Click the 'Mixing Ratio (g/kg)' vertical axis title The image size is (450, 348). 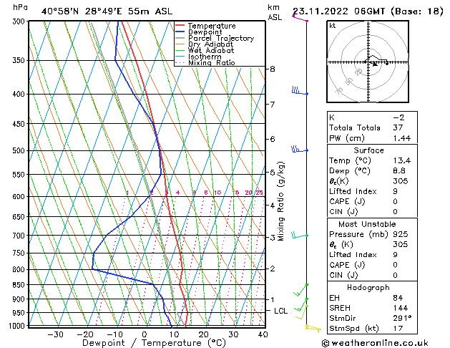click(x=280, y=201)
